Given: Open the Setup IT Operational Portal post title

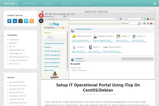Looking at the screenshot, I should tap(98, 87).
